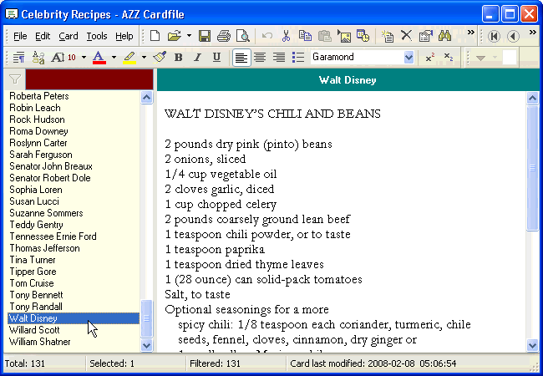Screen dimensions: 543x376
Task: Open the font color dropdown arrow
Action: [x=114, y=57]
